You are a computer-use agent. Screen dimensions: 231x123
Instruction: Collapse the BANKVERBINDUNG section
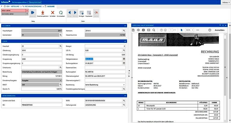click(125, 96)
